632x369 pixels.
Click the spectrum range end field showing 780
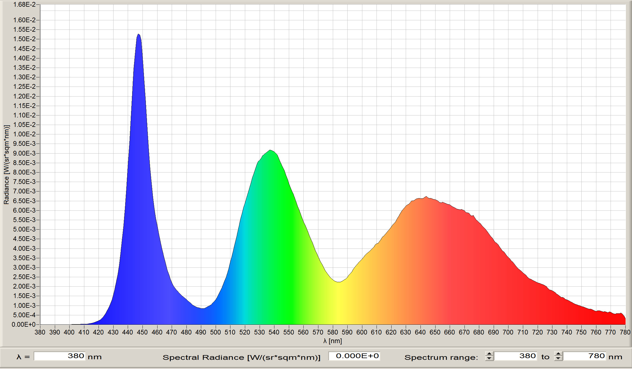pyautogui.click(x=584, y=356)
